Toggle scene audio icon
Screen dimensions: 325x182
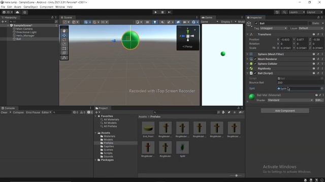point(162,22)
